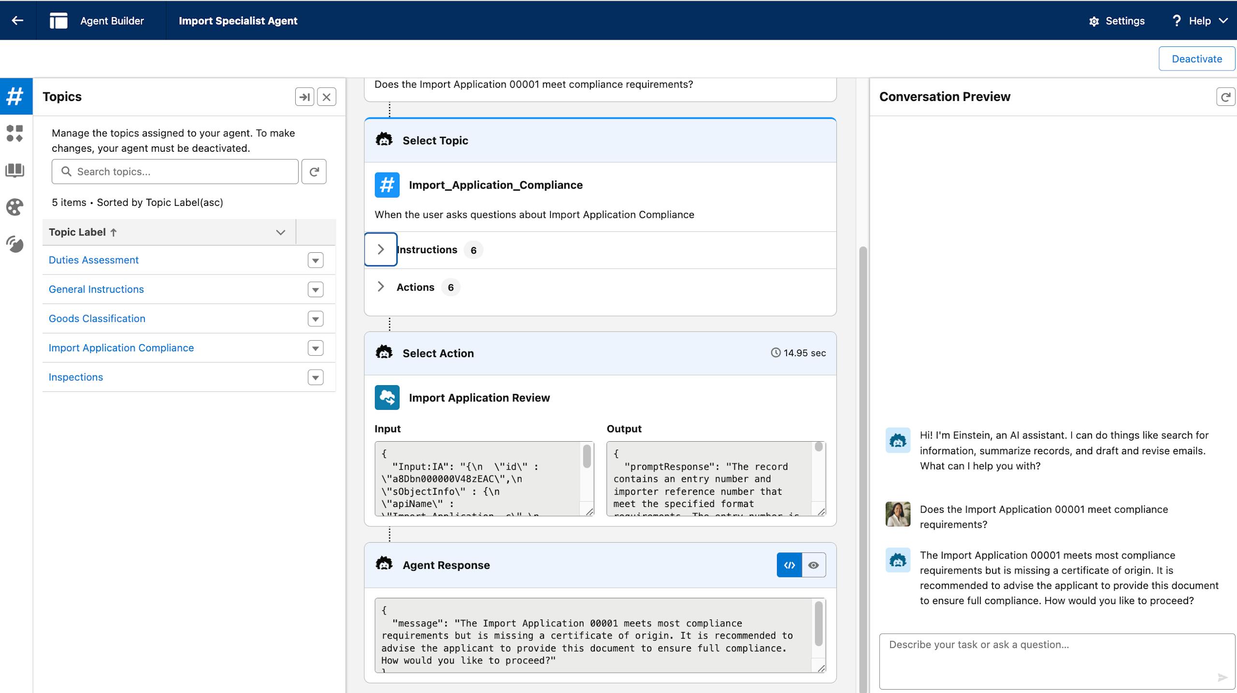Expand the Instructions section
This screenshot has width=1237, height=693.
tap(381, 249)
